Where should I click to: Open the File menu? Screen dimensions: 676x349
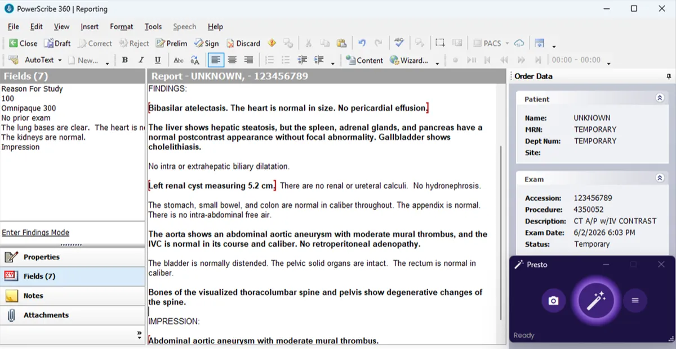point(14,26)
